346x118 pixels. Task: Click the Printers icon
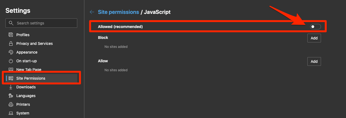(11, 104)
